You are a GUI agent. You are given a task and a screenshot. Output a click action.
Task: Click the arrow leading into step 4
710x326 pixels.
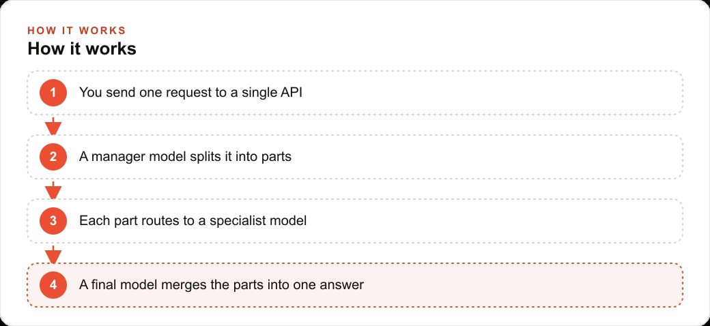[53, 254]
